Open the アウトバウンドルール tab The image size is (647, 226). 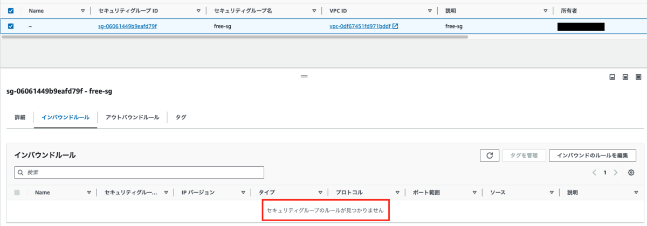(132, 117)
